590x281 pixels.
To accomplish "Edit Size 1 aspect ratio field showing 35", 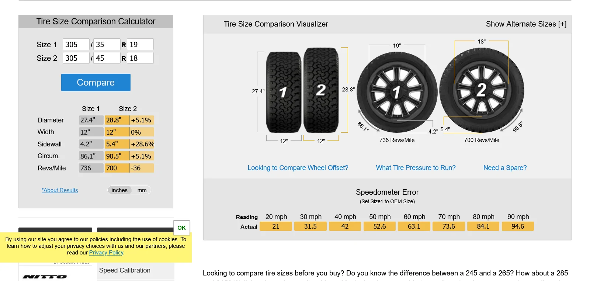I will pos(107,44).
